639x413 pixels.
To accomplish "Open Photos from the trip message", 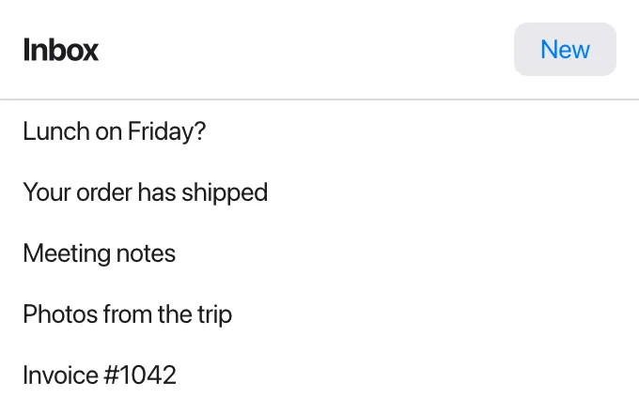I will click(319, 314).
